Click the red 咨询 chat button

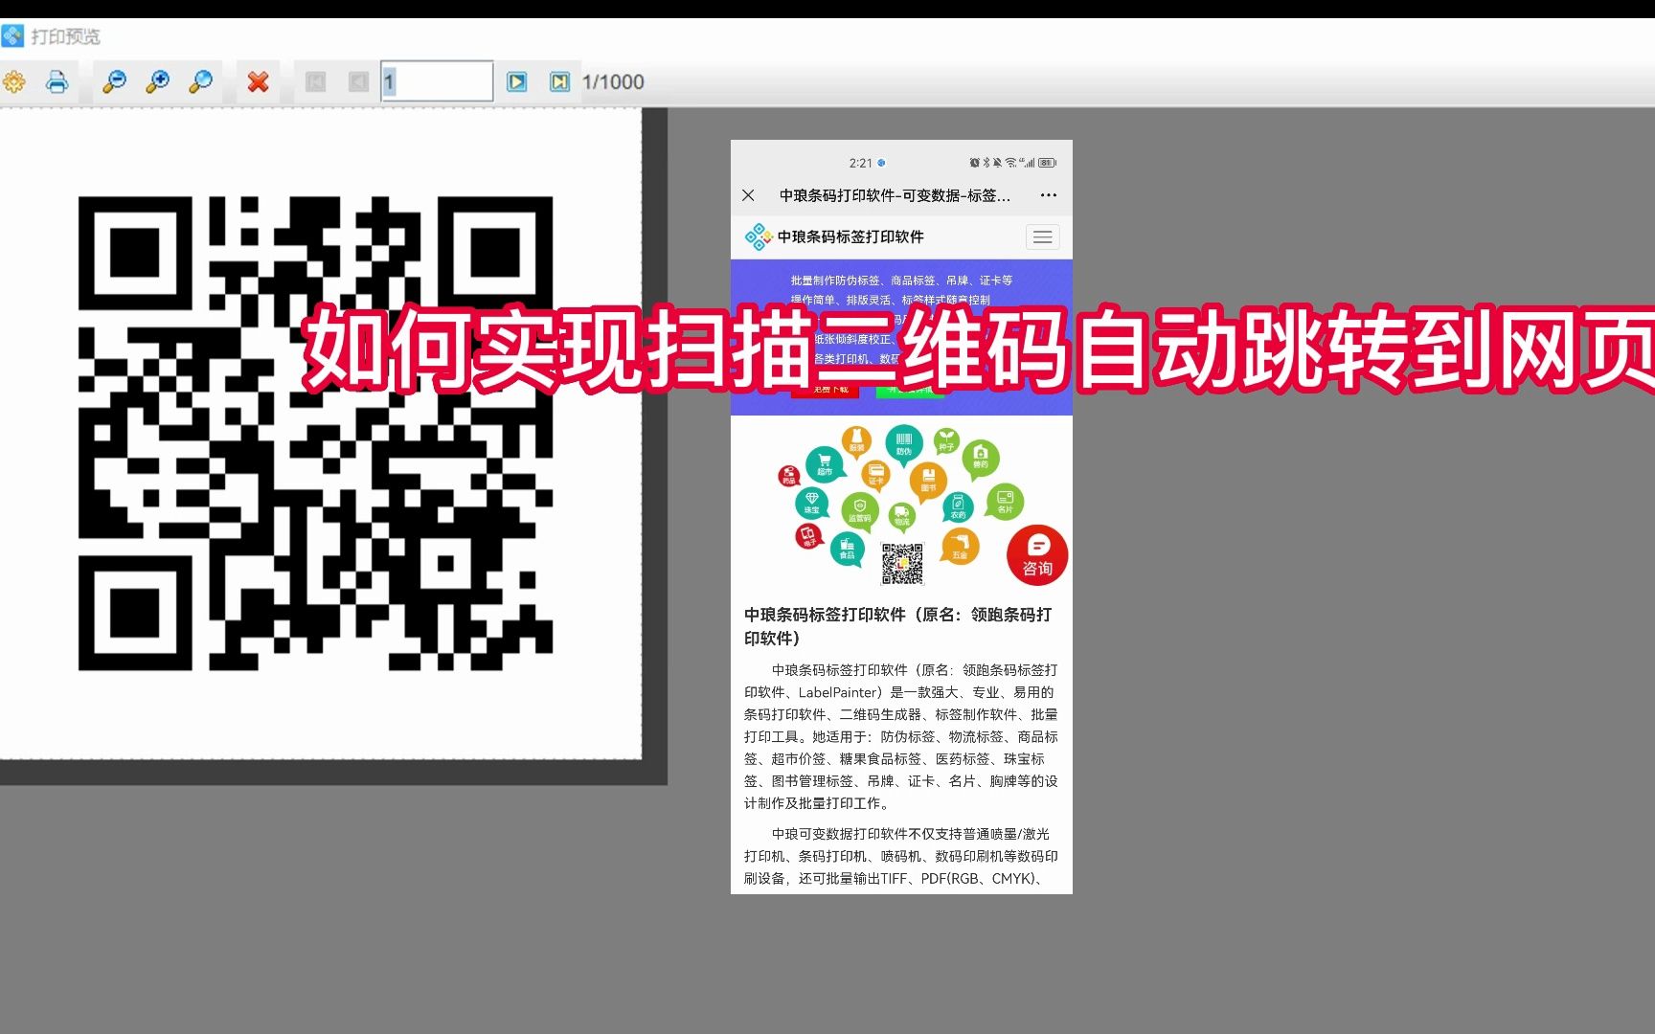pos(1037,555)
